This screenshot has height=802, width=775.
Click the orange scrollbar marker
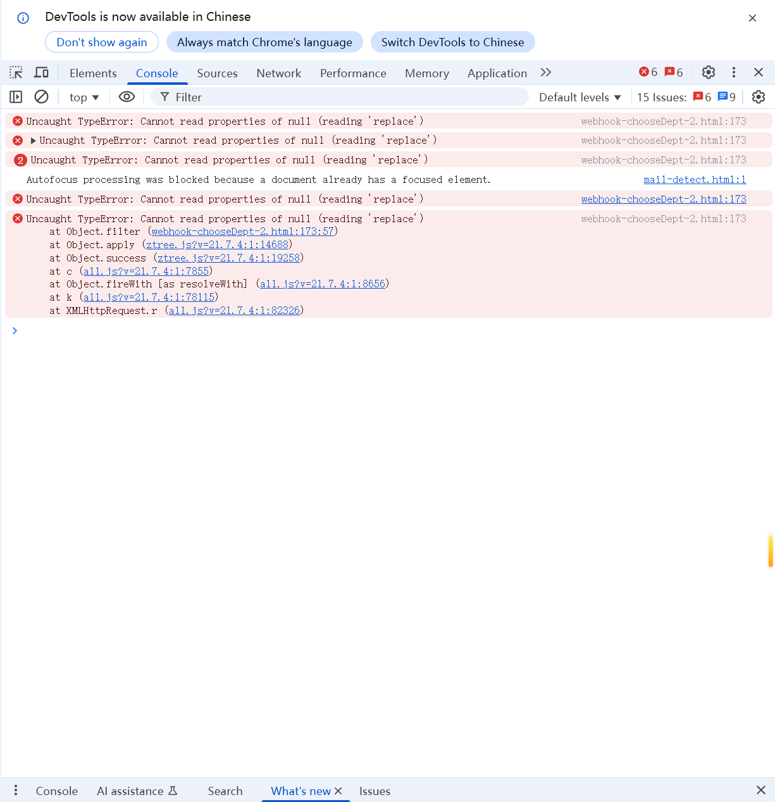[770, 551]
